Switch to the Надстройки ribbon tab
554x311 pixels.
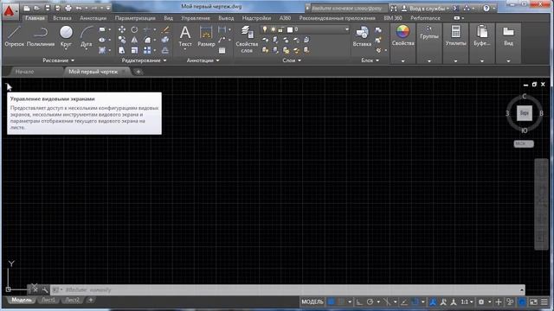pyautogui.click(x=256, y=18)
